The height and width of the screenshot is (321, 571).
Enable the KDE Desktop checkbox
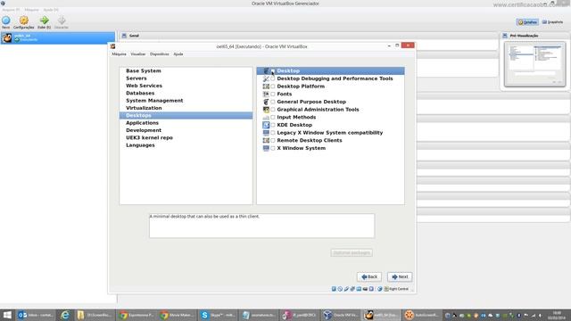[x=273, y=125]
